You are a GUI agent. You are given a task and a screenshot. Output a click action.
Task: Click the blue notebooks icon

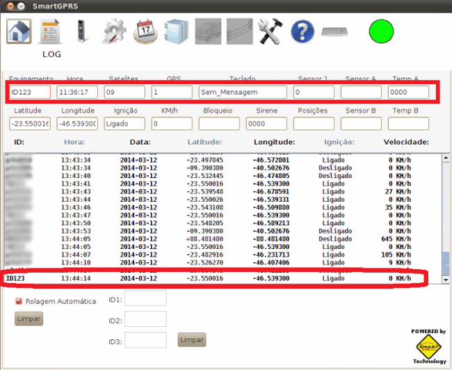[x=177, y=32]
